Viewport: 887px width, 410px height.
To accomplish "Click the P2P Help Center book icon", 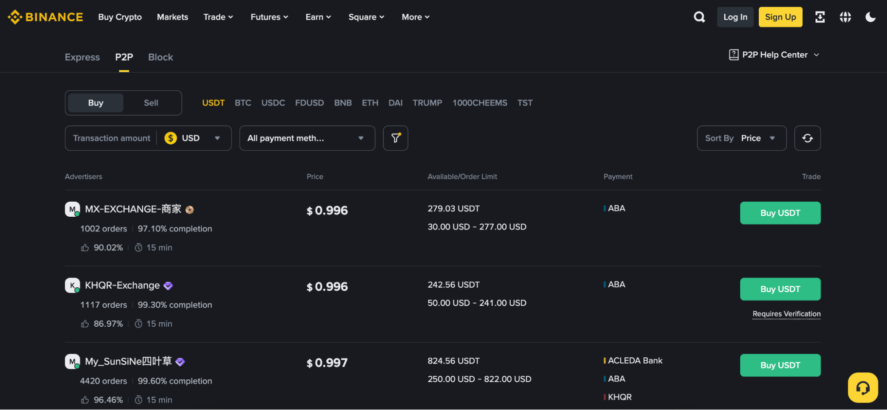I will tap(734, 55).
